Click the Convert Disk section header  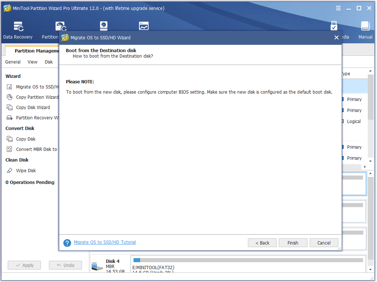[20, 129]
